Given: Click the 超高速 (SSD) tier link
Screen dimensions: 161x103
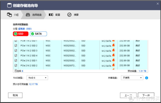Looking at the screenshot, I should (x=25, y=29).
